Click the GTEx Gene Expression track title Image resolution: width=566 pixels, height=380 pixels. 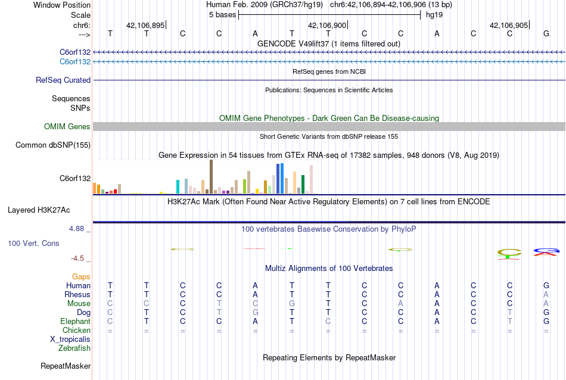pyautogui.click(x=329, y=155)
